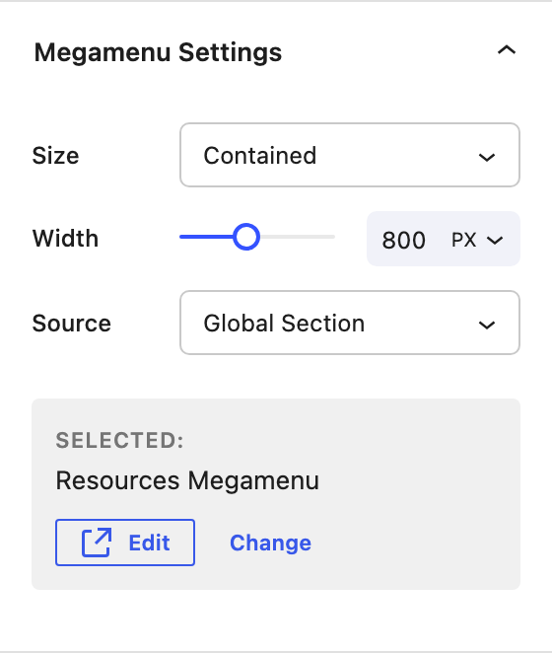Click the 800 width value field
This screenshot has height=653, width=552.
point(403,240)
